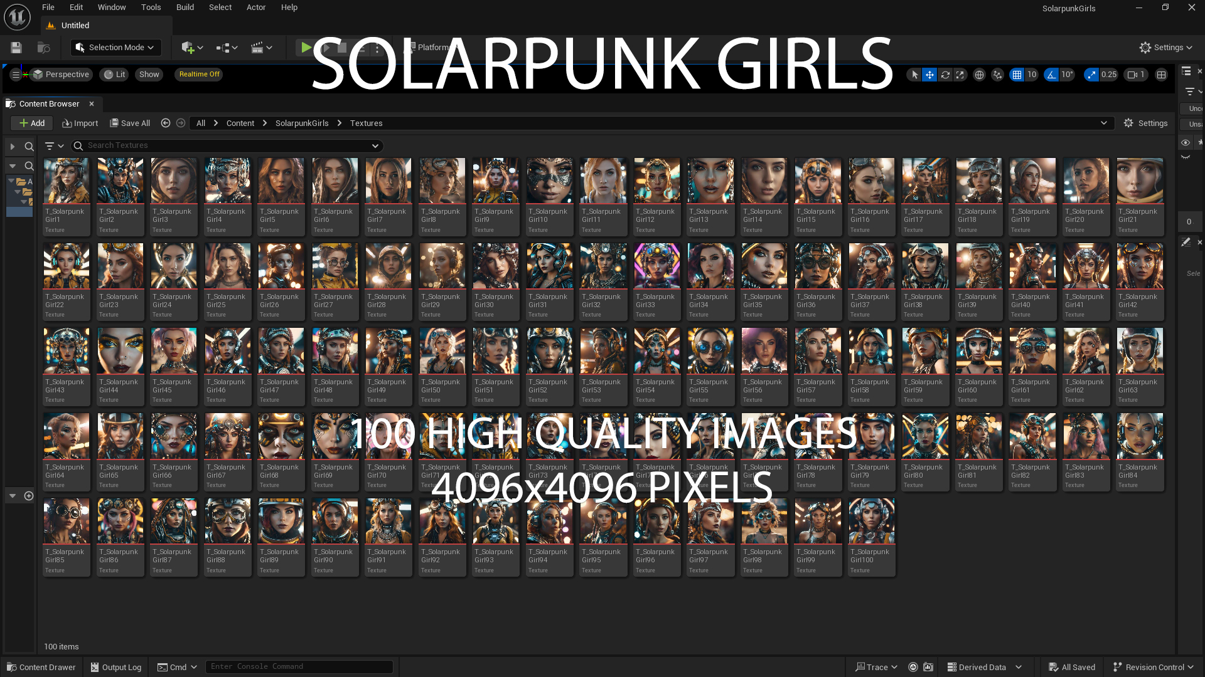Open the main Settings dropdown in toolbar
This screenshot has height=677, width=1205.
[1165, 48]
